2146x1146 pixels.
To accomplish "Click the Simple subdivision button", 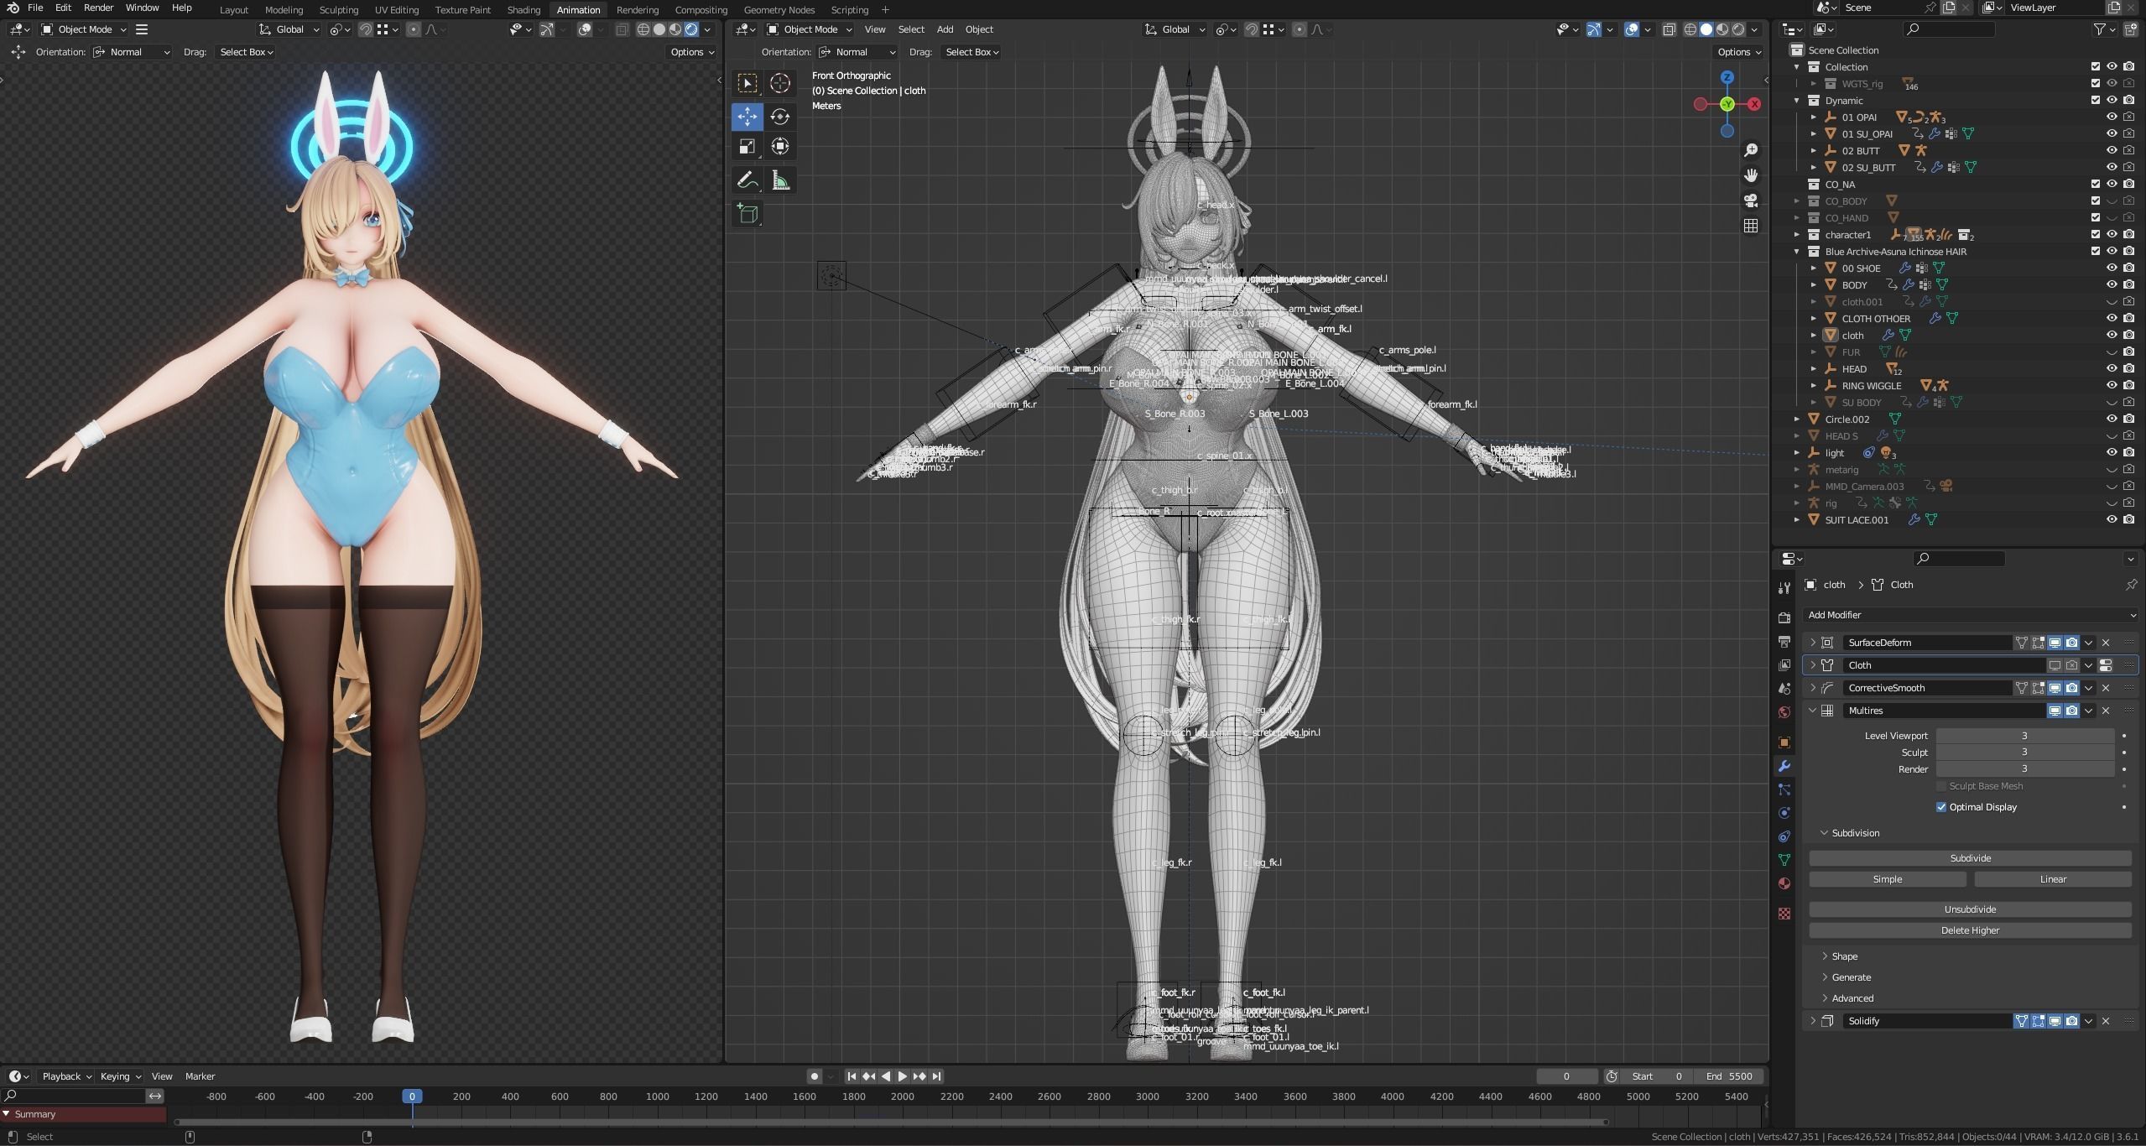I will (1888, 879).
